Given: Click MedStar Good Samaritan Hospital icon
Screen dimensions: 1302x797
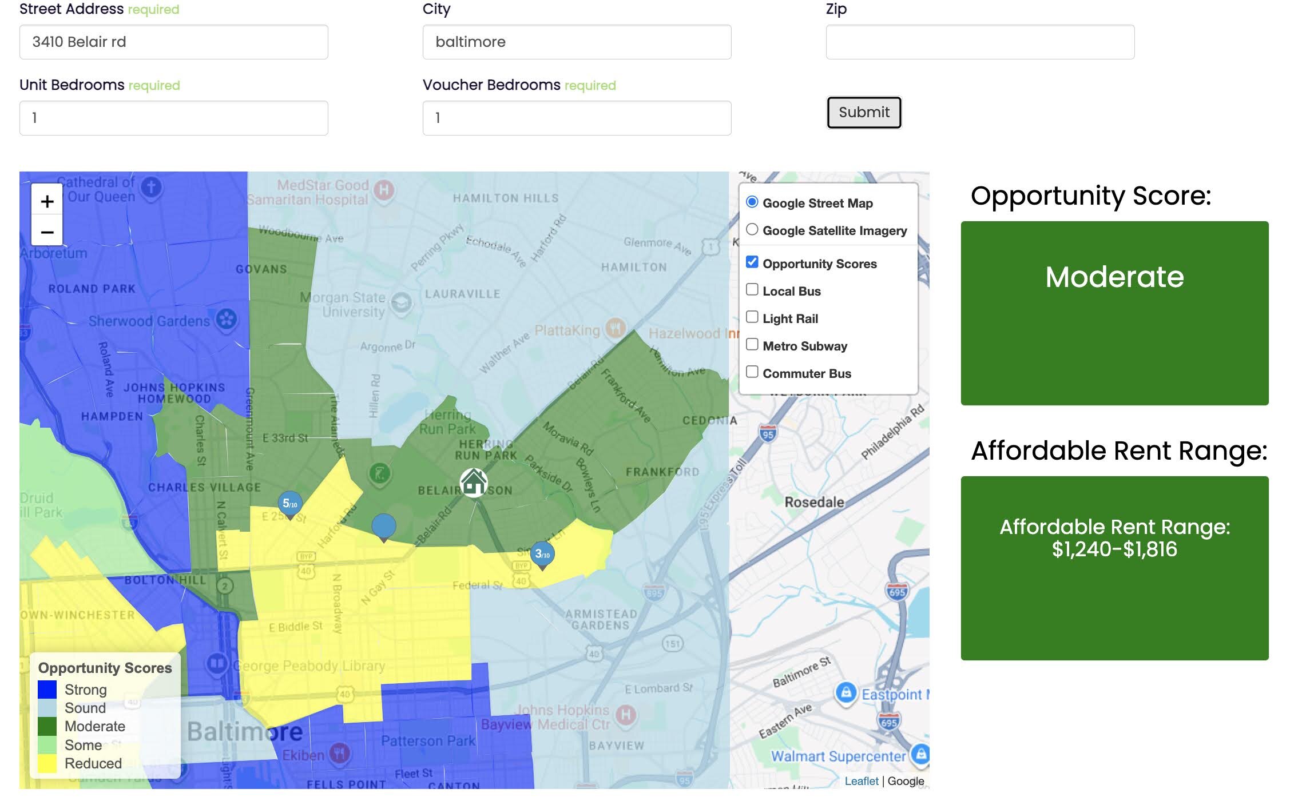Looking at the screenshot, I should point(384,189).
